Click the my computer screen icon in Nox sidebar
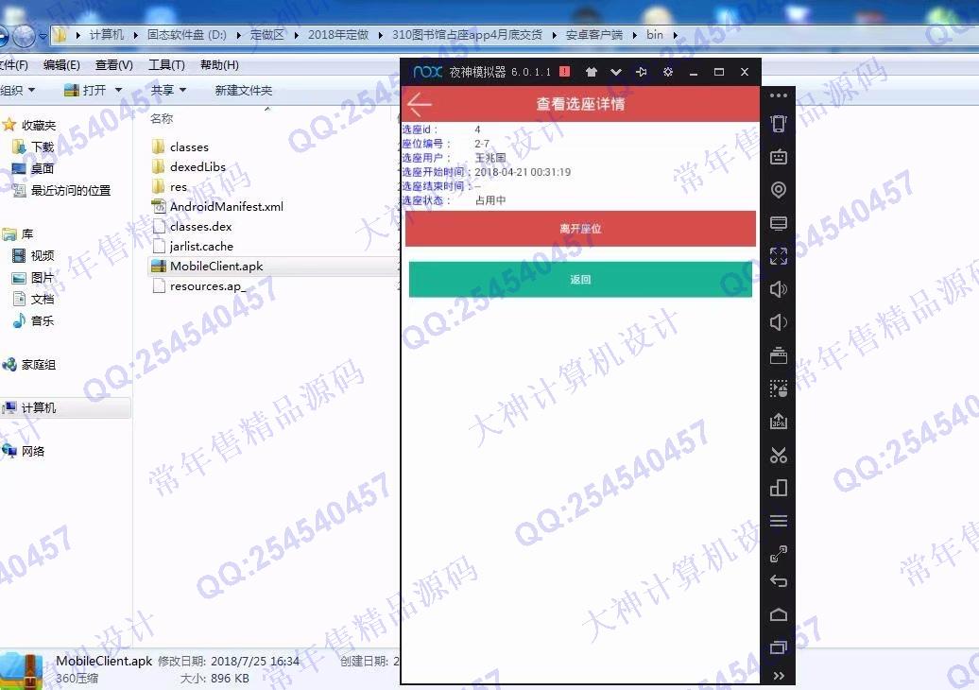This screenshot has width=979, height=690. [779, 223]
